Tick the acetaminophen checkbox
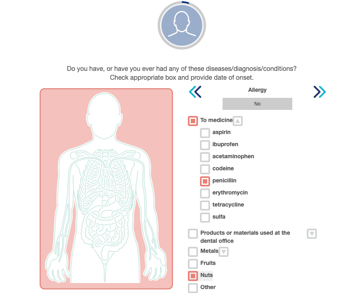Screen dimensions: 354x308 point(205,157)
